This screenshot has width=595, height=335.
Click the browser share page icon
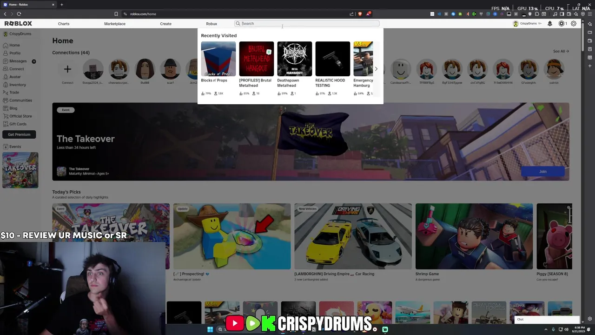click(351, 14)
